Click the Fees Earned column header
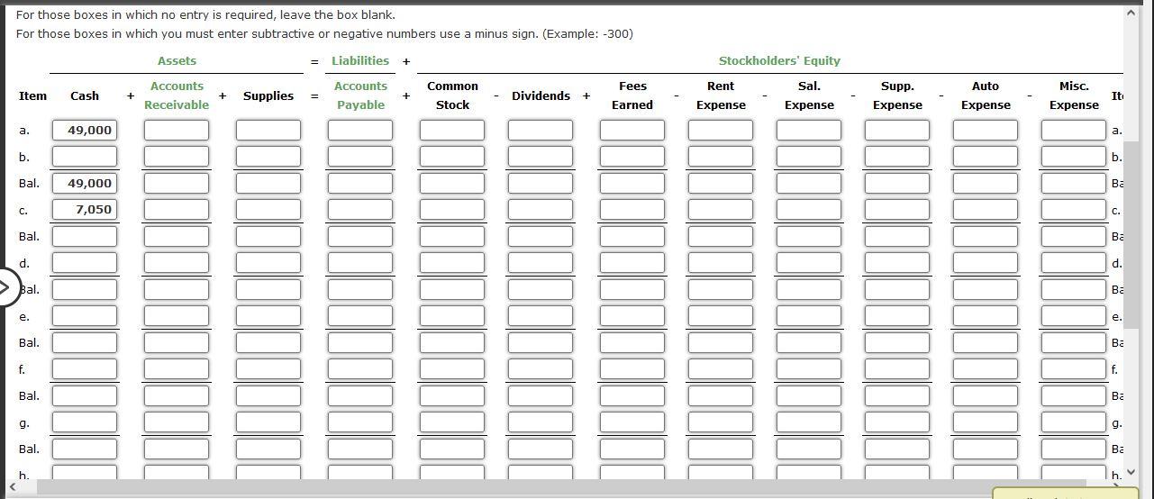 point(632,95)
